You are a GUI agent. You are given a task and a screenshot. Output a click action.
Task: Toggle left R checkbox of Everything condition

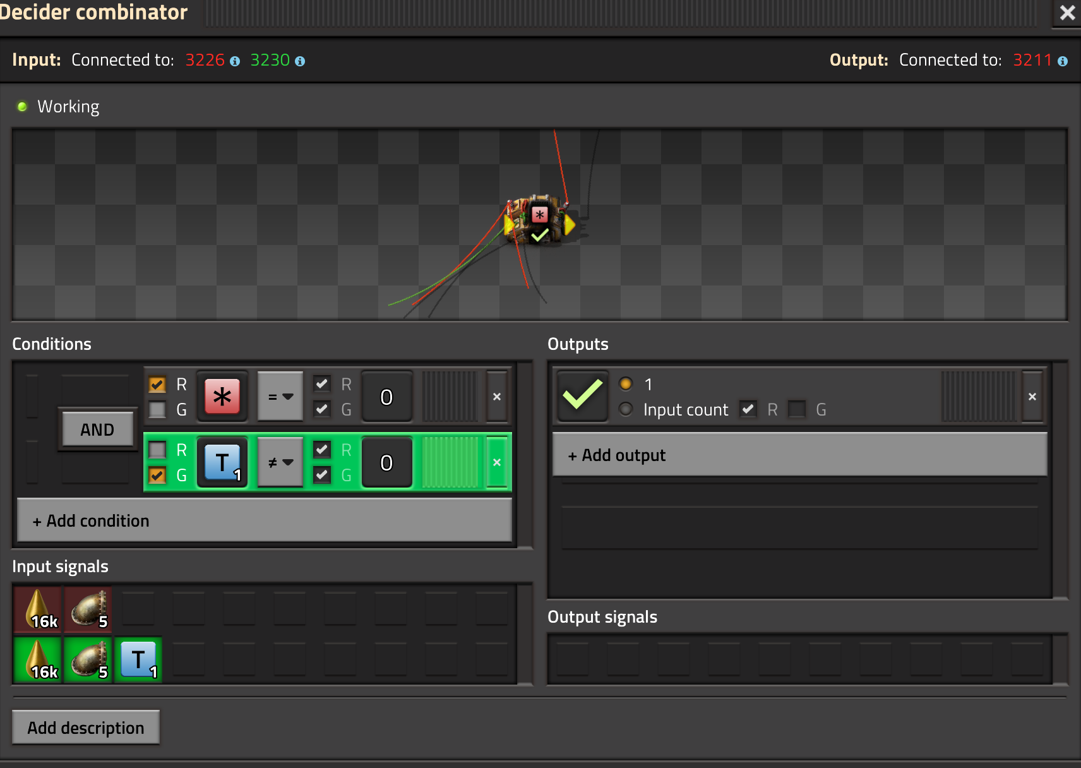point(157,385)
